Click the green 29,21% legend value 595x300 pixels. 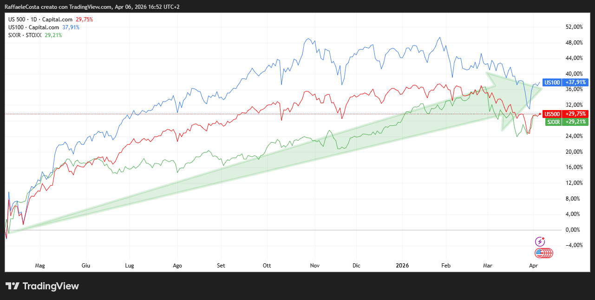[53, 35]
